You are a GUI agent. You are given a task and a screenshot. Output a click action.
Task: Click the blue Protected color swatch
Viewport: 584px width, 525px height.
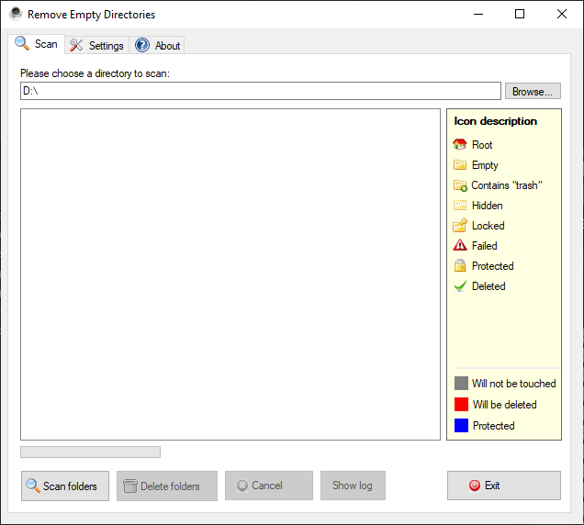(x=461, y=426)
